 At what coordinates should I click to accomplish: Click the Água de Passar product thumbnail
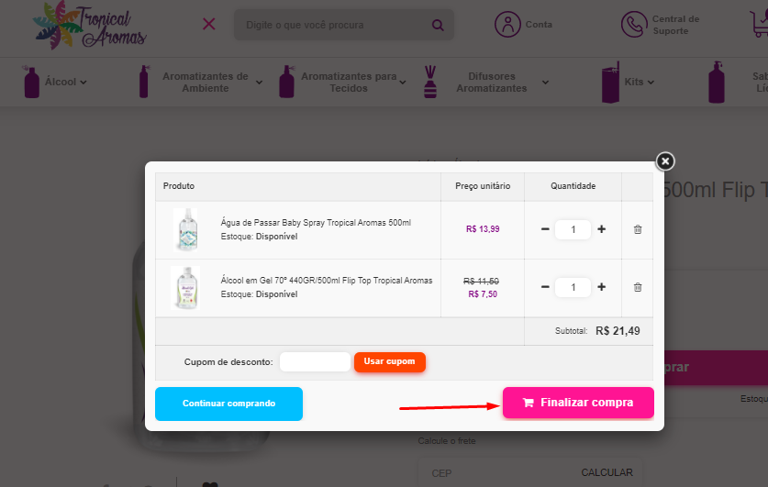(x=186, y=229)
